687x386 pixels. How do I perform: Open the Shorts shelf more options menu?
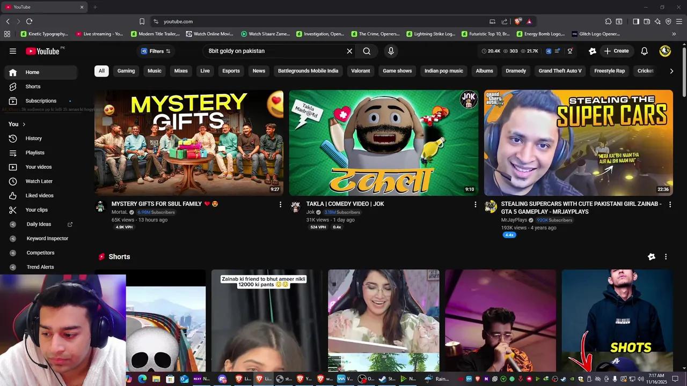666,257
